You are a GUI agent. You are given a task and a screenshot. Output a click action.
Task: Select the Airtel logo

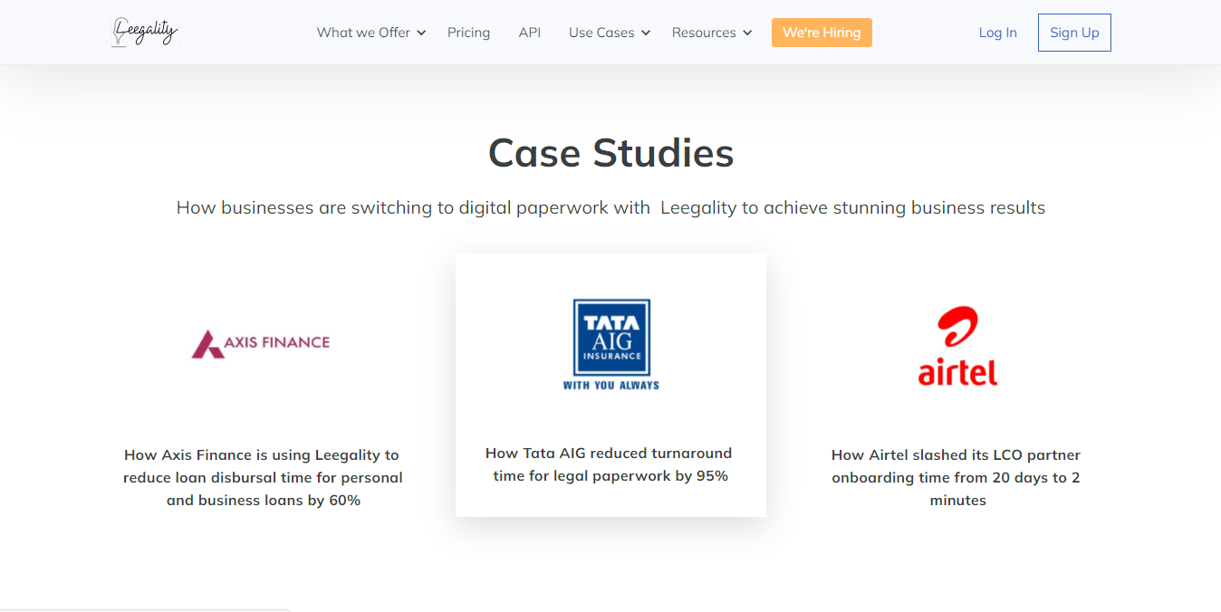point(957,345)
